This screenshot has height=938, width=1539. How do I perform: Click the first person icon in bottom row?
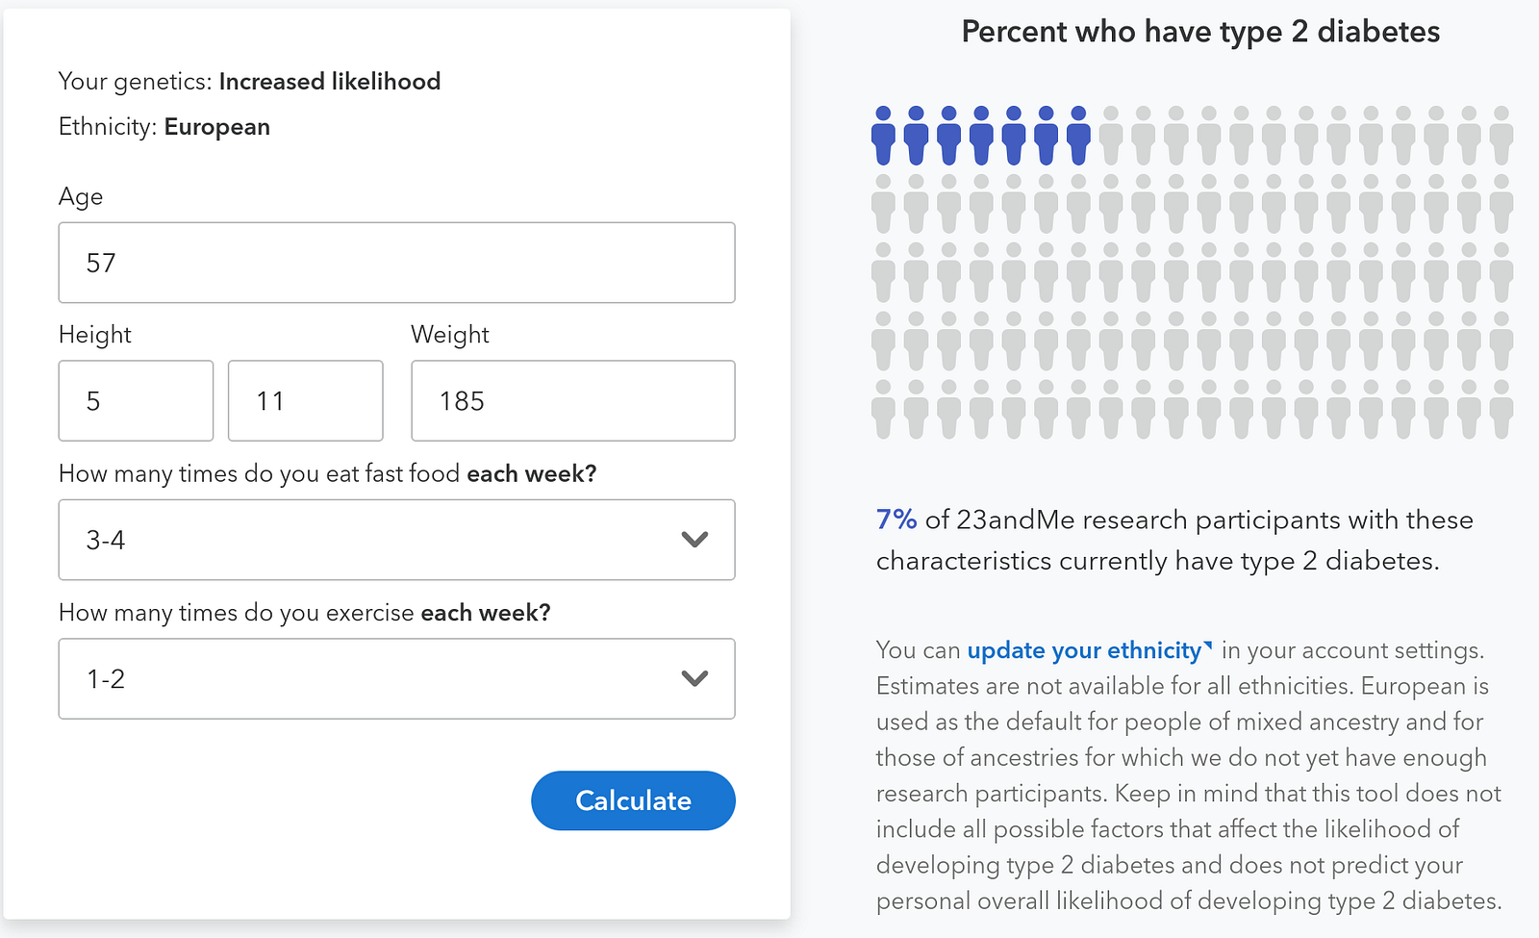pyautogui.click(x=883, y=409)
